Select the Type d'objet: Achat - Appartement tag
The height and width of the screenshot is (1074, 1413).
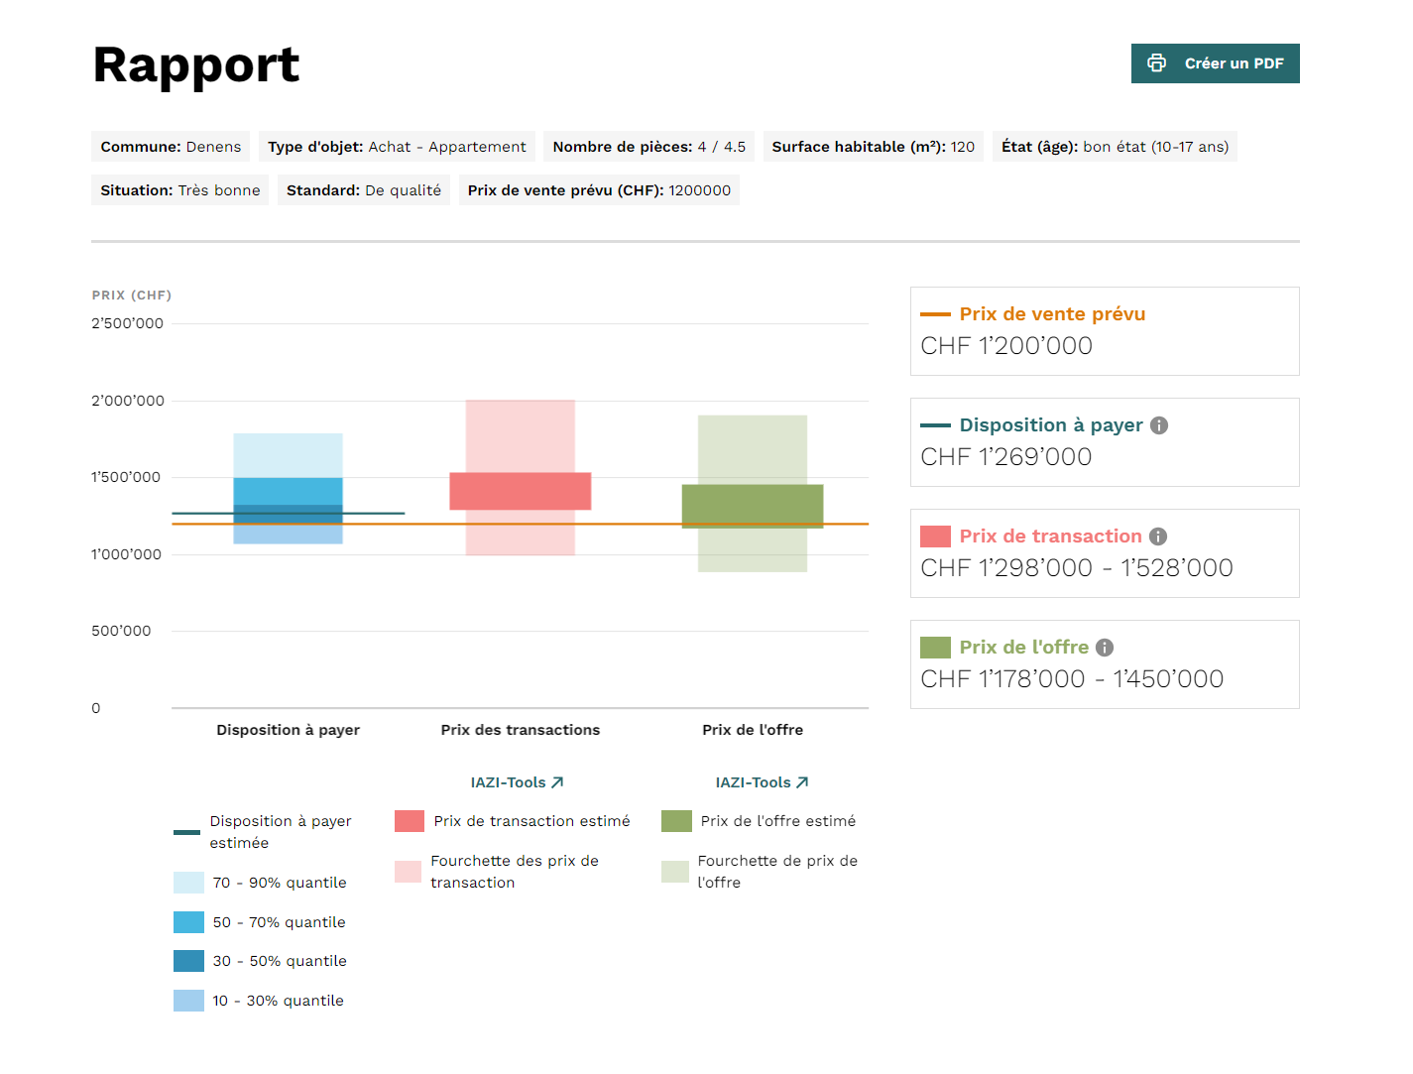pos(397,147)
